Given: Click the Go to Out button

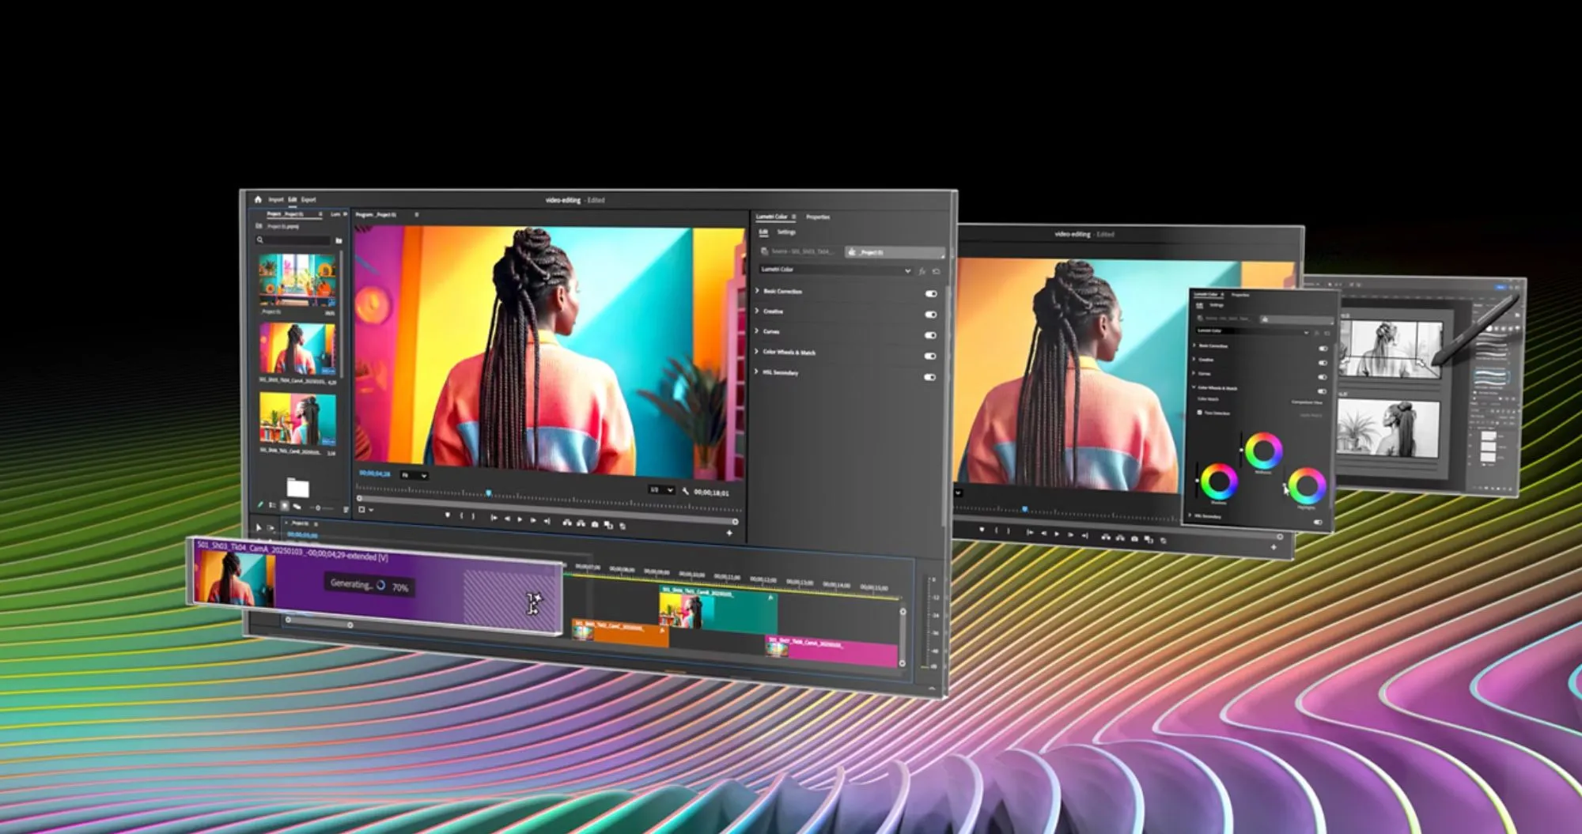Looking at the screenshot, I should (546, 521).
